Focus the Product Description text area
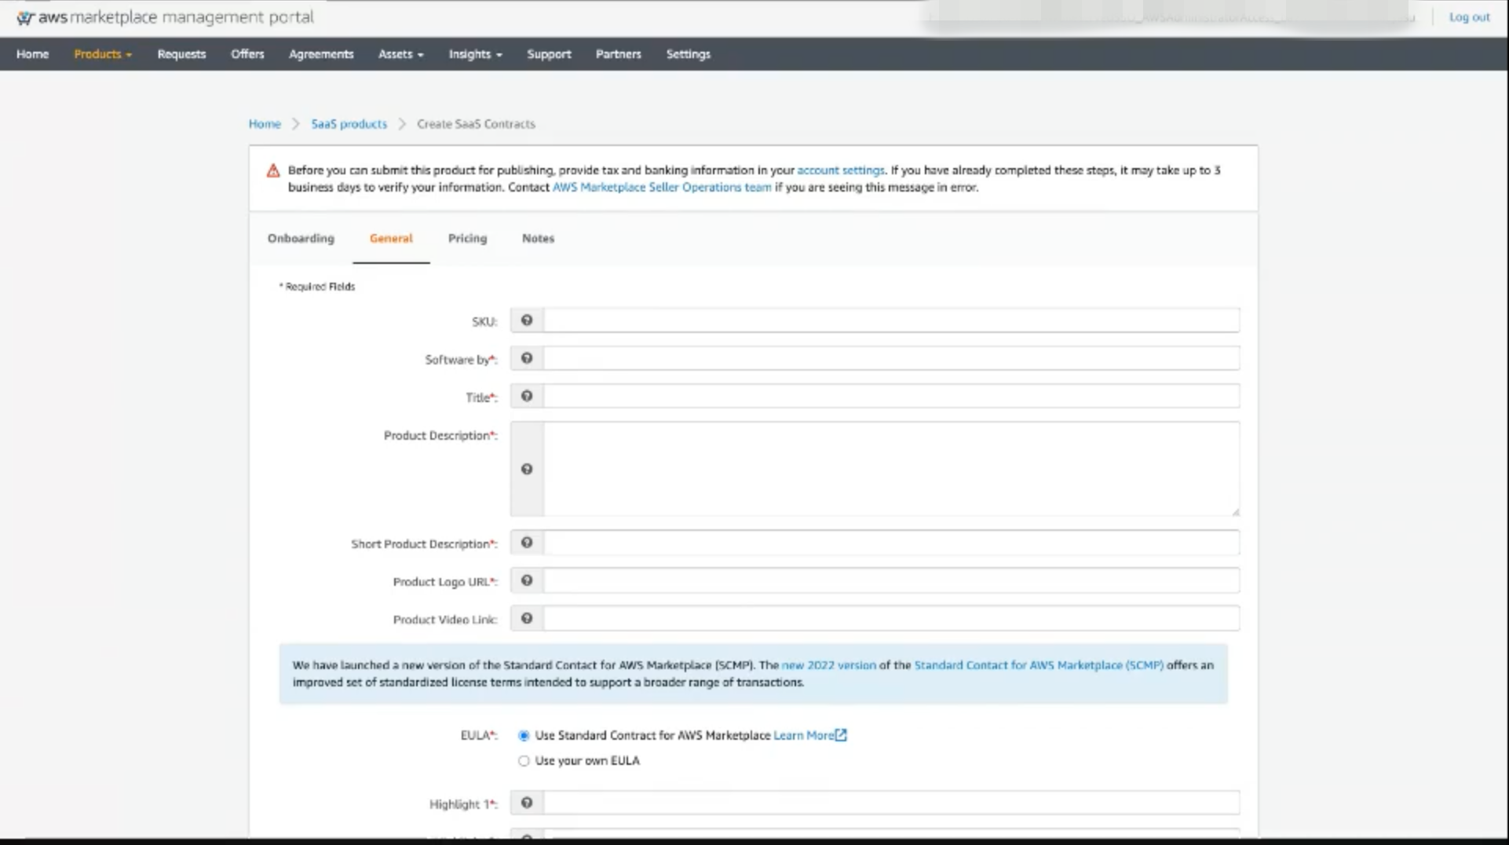This screenshot has height=845, width=1509. [891, 469]
